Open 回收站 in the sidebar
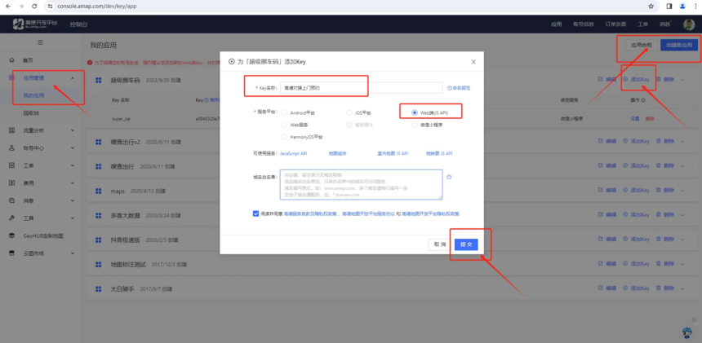 click(31, 113)
